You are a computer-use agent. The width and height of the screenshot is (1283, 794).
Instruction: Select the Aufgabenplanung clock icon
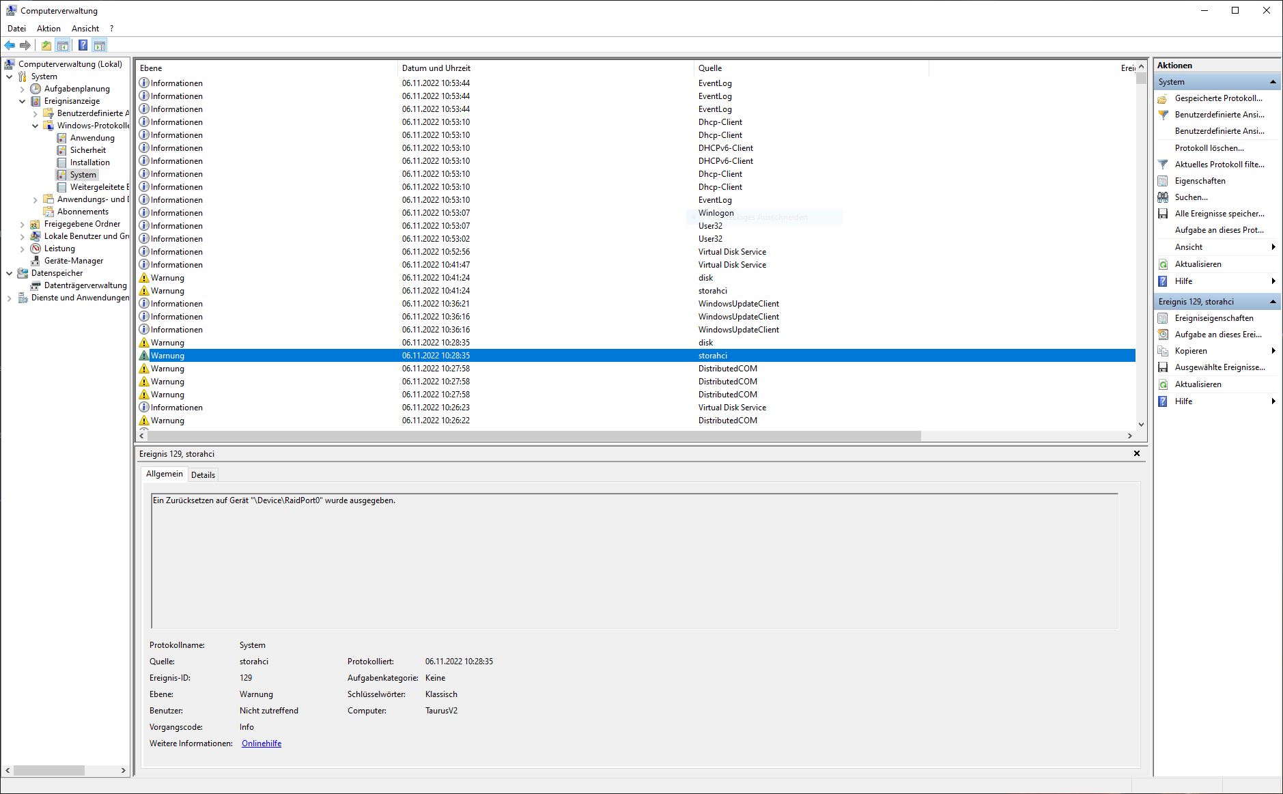click(36, 89)
